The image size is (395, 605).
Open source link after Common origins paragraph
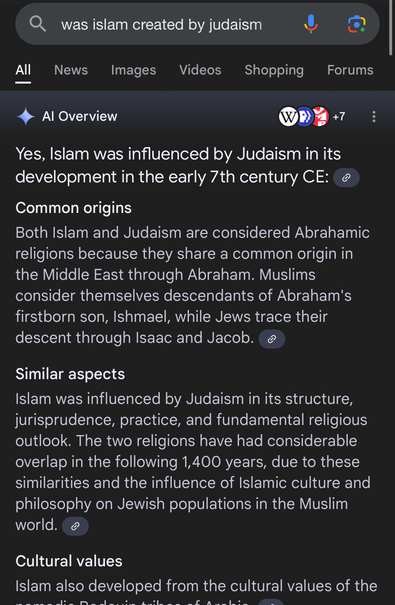click(x=271, y=339)
